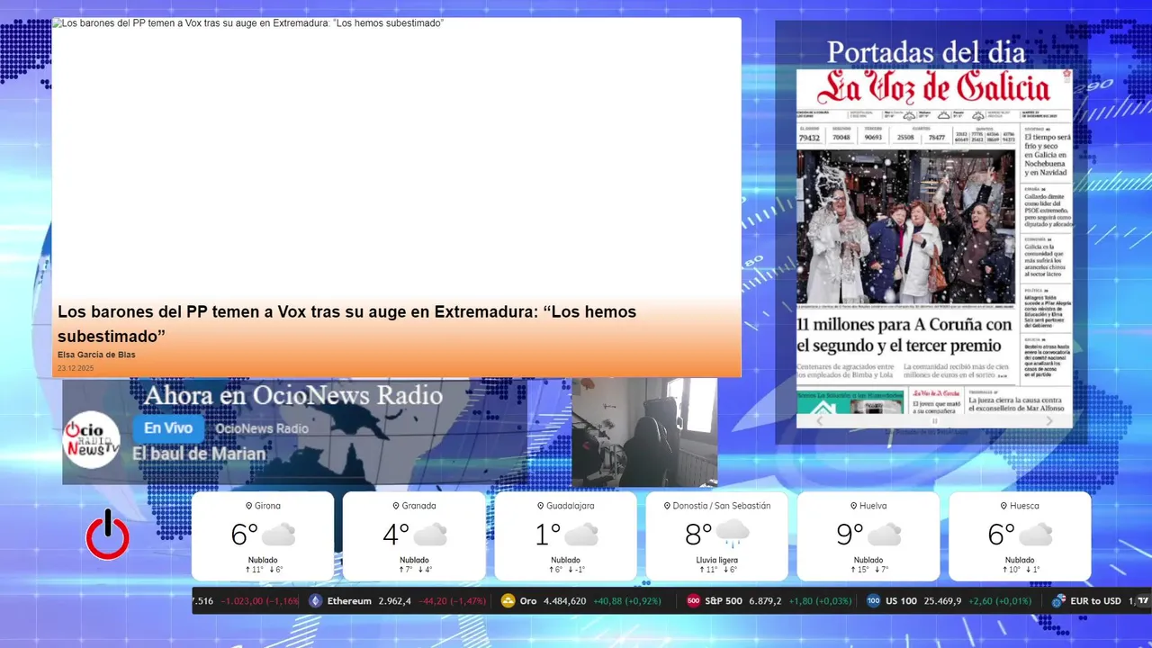Click the OcioNews Radio TV logo
Image resolution: width=1152 pixels, height=648 pixels.
click(x=91, y=439)
